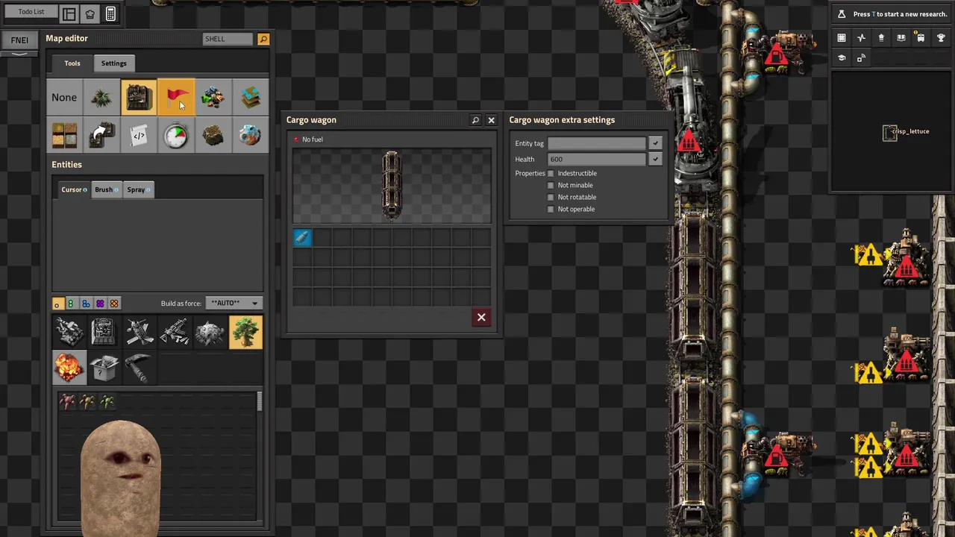Click the search icon in Map editor
This screenshot has height=537, width=955.
263,39
